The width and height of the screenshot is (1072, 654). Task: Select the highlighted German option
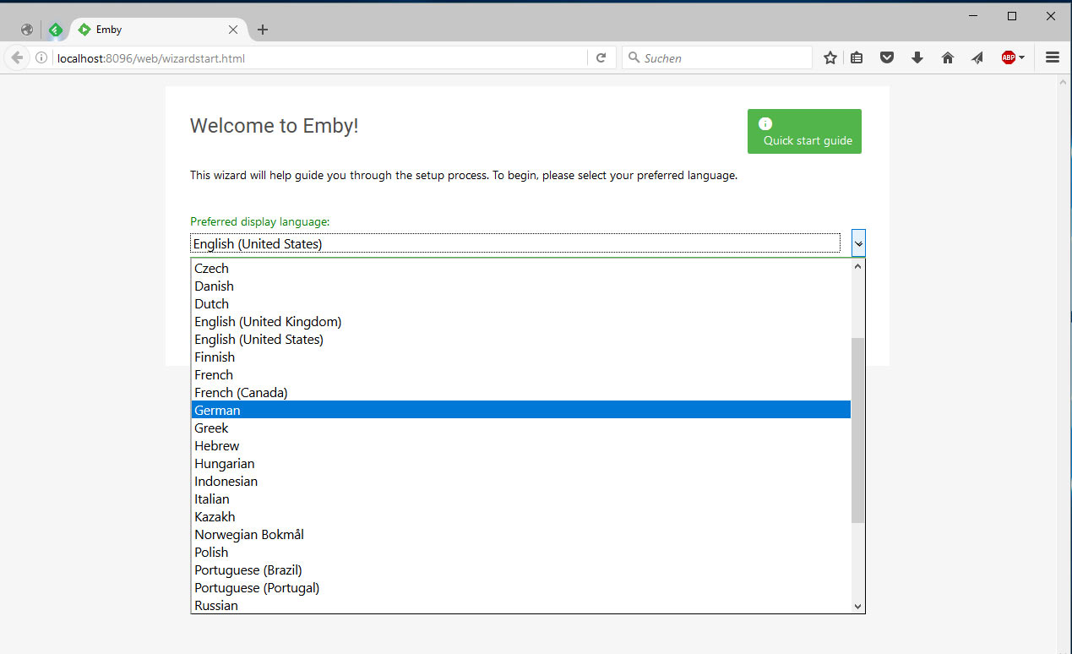coord(521,410)
